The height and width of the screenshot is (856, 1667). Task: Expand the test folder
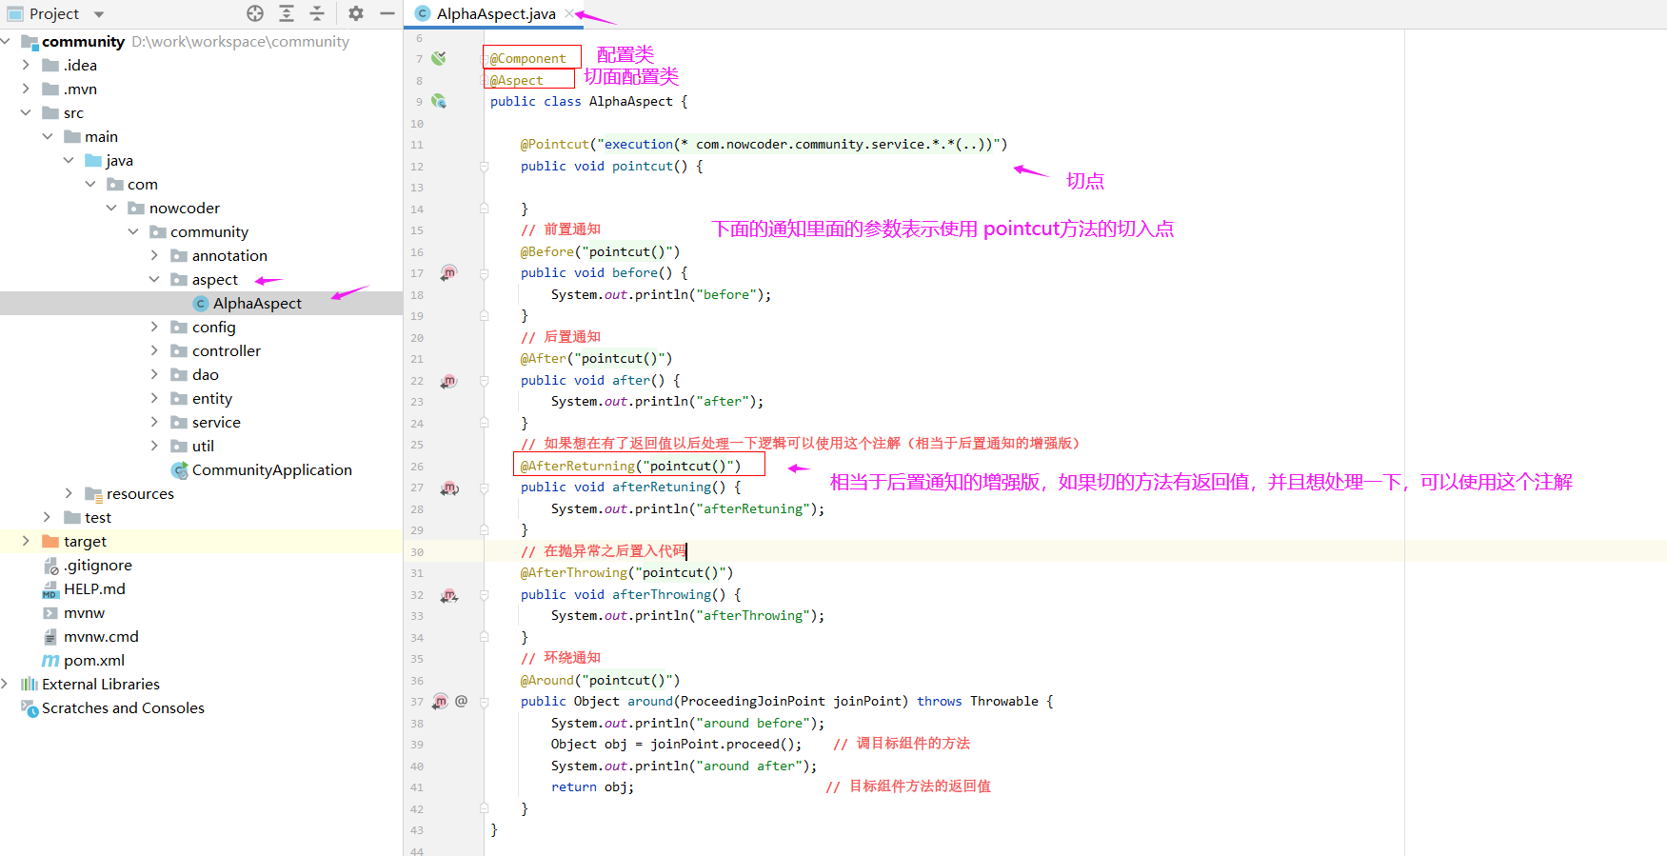click(x=48, y=517)
